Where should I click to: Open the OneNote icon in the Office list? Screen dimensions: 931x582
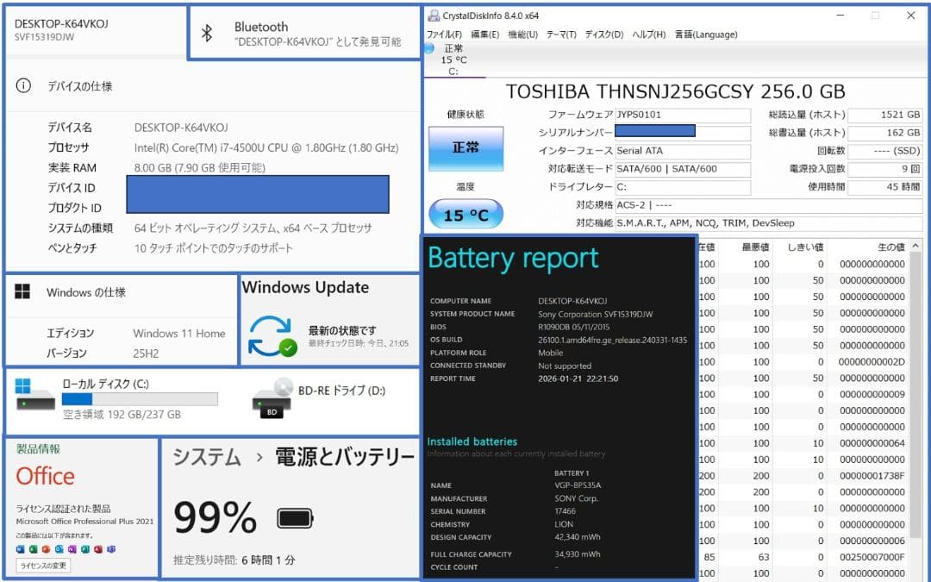[72, 549]
